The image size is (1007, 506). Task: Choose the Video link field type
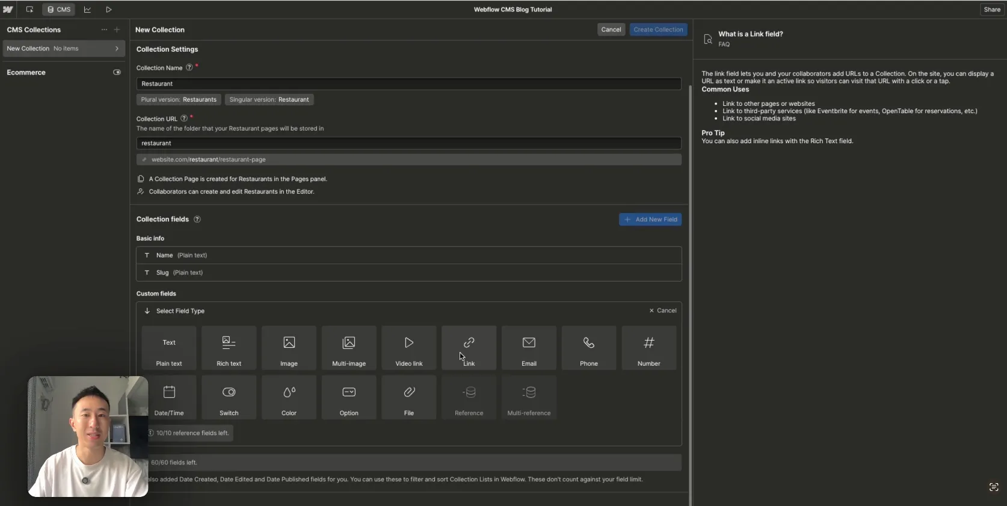click(x=409, y=348)
